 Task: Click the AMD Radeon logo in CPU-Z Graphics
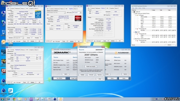(78, 18)
